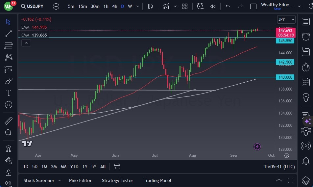
Task: Toggle lock all drawing tools
Action: [9, 173]
